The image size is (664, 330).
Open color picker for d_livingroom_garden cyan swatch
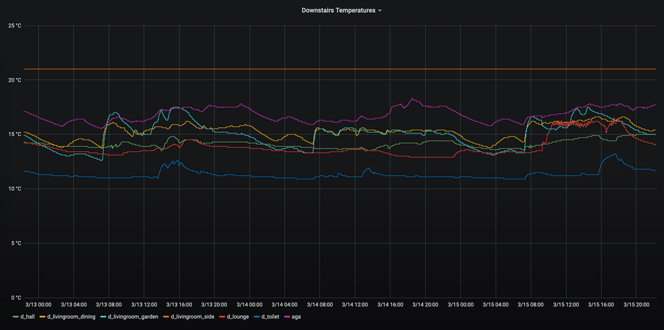[105, 316]
